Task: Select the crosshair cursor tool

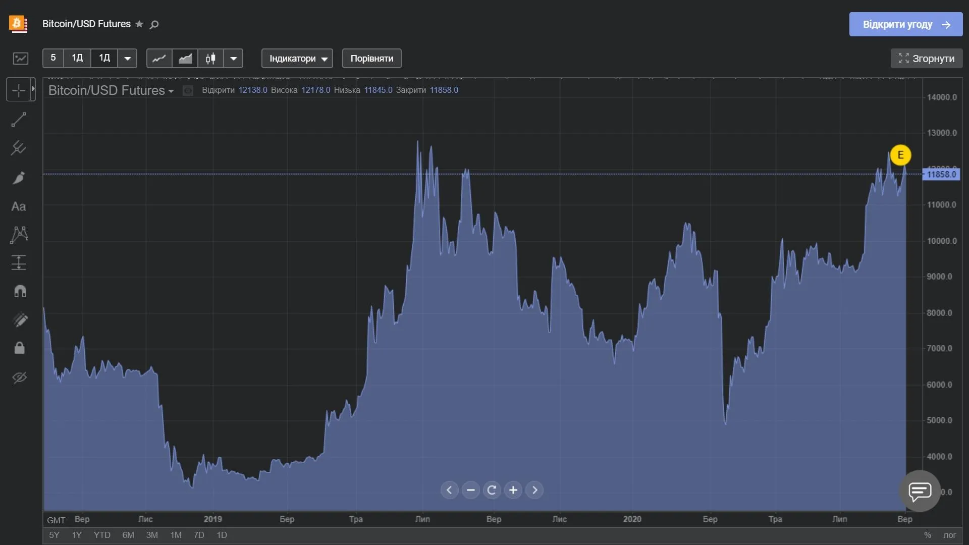Action: point(19,90)
